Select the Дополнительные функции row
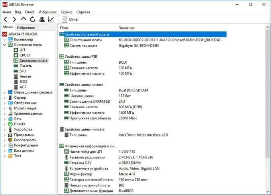Screen dimensions: 271x195 pyautogui.click(x=143, y=191)
